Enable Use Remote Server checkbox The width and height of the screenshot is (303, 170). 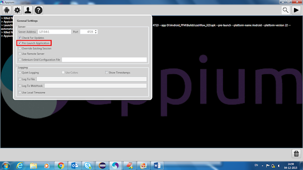(19, 53)
